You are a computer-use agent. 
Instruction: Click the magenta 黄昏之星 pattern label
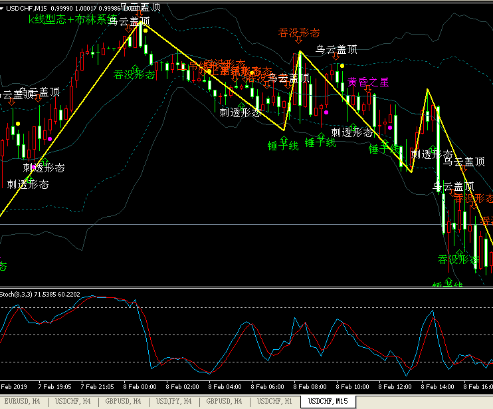pyautogui.click(x=368, y=82)
